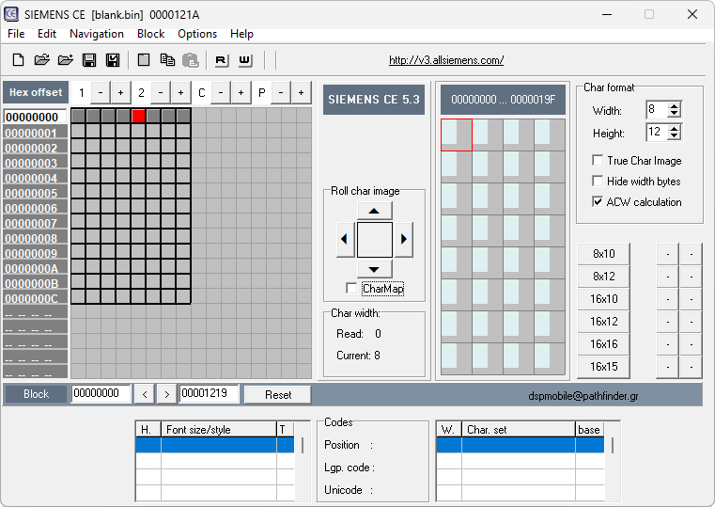Click minus button next to 2
This screenshot has width=715, height=507.
(x=161, y=92)
